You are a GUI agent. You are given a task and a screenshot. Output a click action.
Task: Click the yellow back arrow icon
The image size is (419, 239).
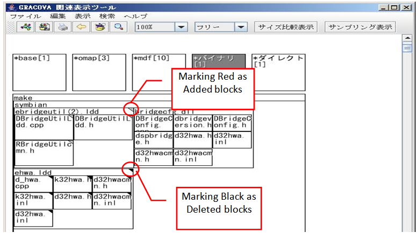81,27
